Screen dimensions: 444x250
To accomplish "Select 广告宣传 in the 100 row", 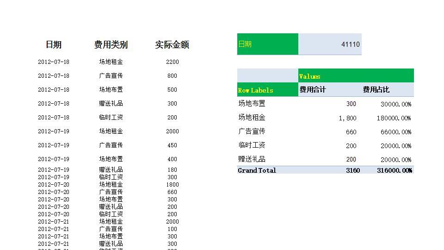I will coord(111,229).
